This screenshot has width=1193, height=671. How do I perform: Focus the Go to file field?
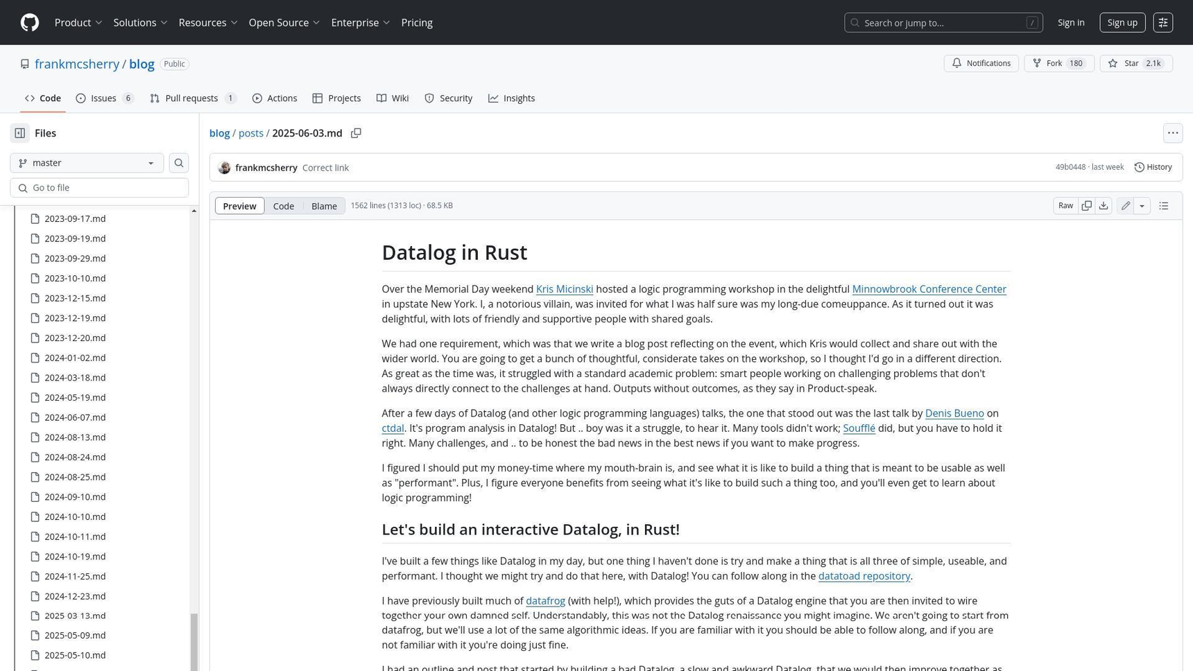pyautogui.click(x=99, y=188)
